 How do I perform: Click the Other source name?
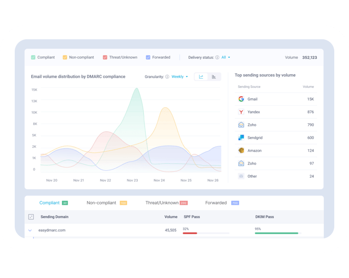252,176
